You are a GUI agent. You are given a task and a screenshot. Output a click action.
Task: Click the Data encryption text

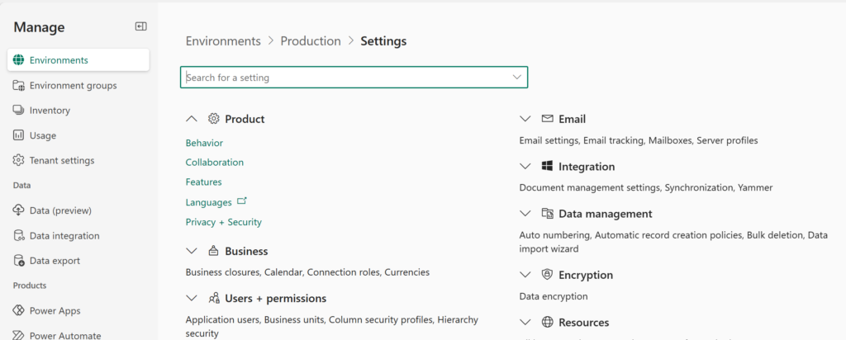click(554, 296)
